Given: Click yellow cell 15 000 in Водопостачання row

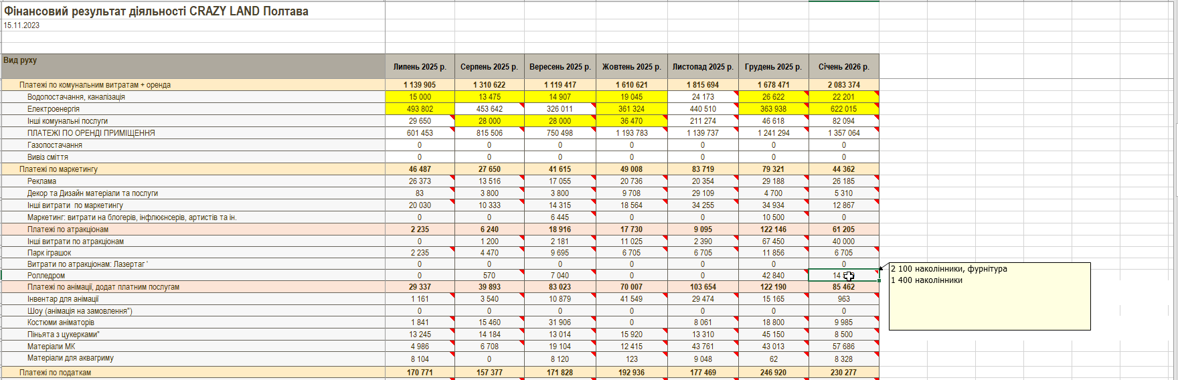Looking at the screenshot, I should (420, 97).
